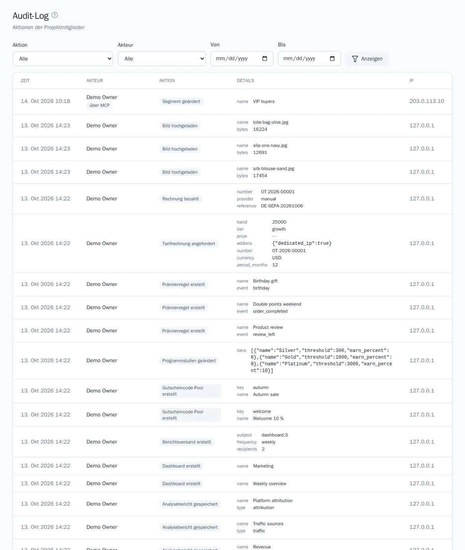Click the ZEIT column header
465x550 pixels.
[25, 81]
